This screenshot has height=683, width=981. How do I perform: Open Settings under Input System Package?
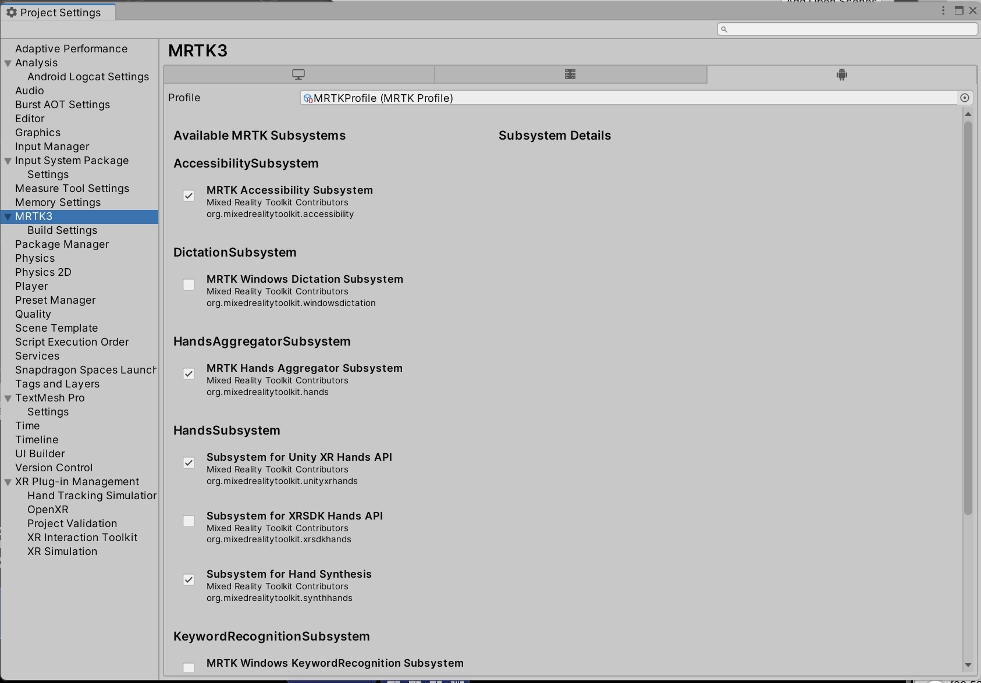(79, 175)
